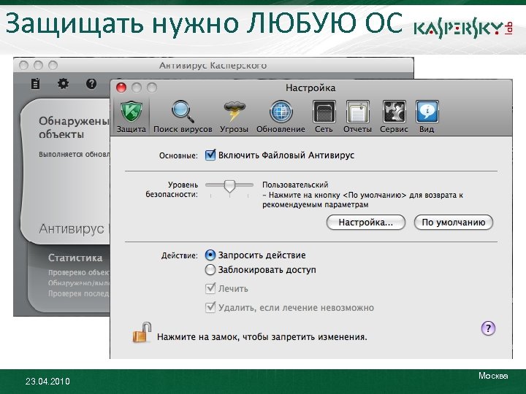Viewport: 526px width, 394px height.
Task: Click the Настройка window title text
Action: click(310, 88)
